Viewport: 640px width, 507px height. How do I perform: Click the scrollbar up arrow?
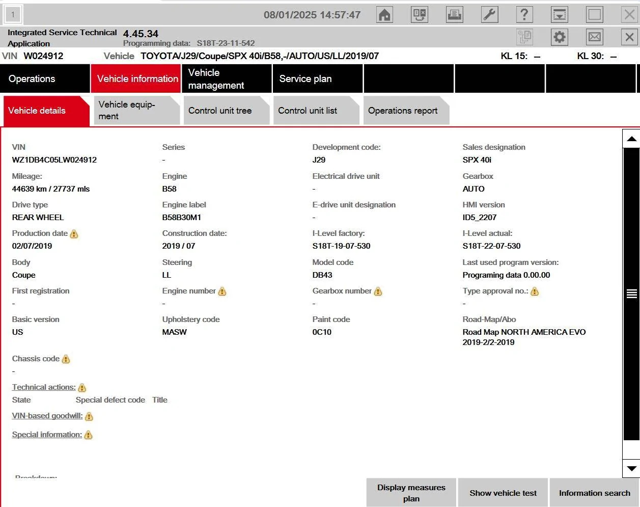(x=631, y=139)
